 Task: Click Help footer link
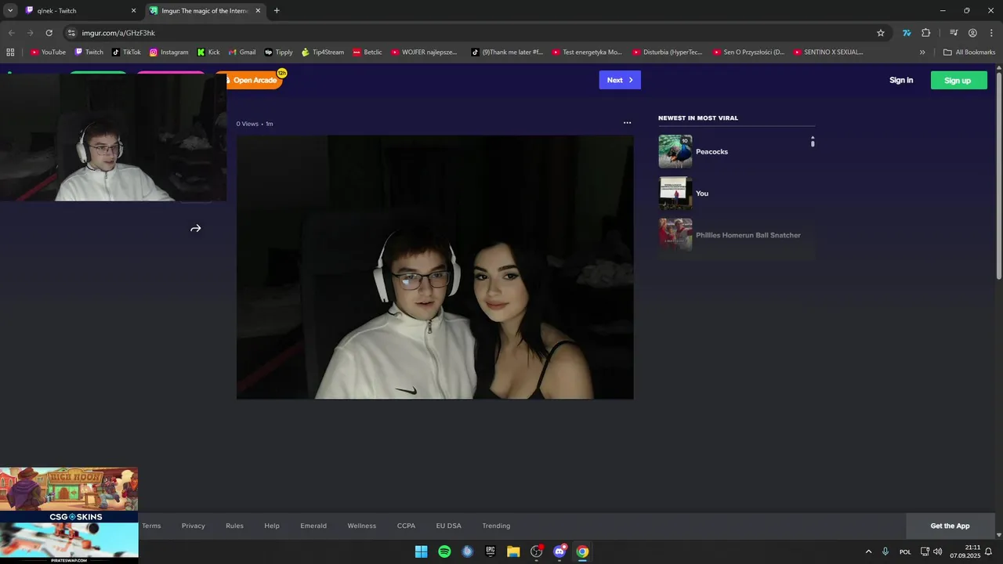pyautogui.click(x=272, y=526)
